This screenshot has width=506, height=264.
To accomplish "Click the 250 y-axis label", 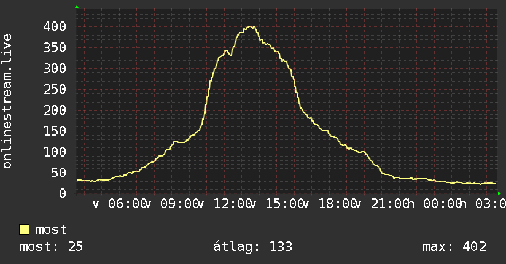I will (x=55, y=89).
